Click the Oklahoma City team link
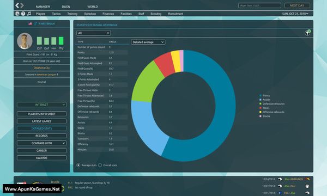The width and height of the screenshot is (327, 196). (42, 68)
